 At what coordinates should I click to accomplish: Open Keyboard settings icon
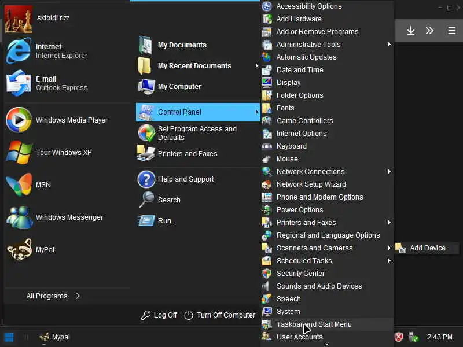click(267, 146)
